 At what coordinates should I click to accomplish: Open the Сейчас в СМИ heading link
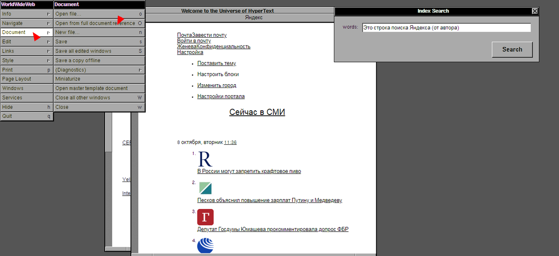click(257, 112)
